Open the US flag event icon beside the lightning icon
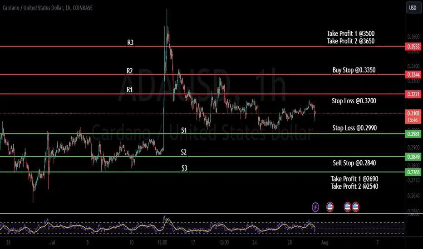This screenshot has height=249, width=423. 330,207
